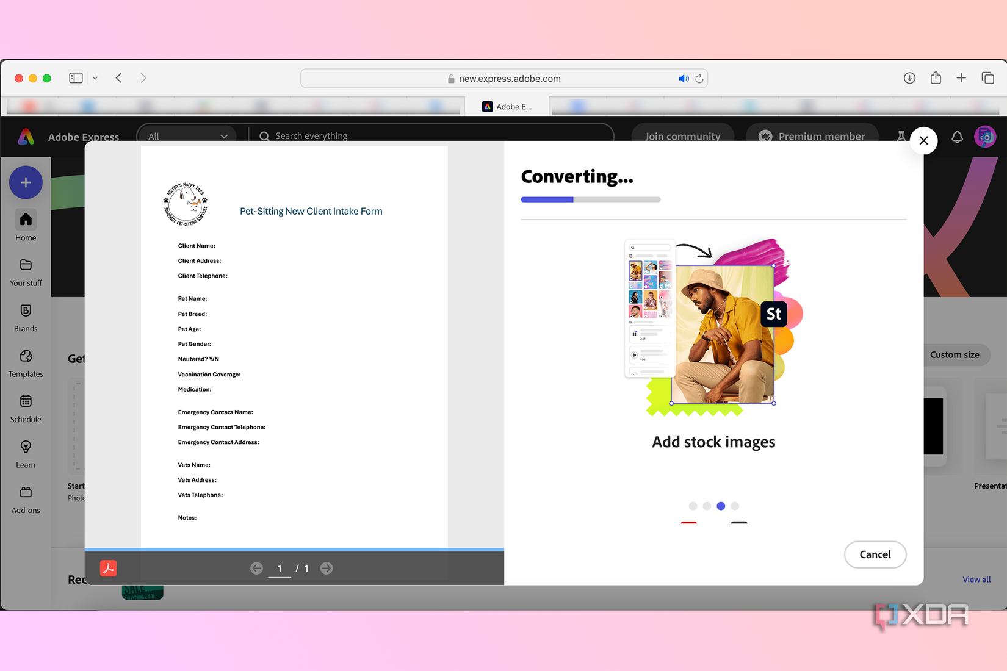Select the third carousel dot indicator

pos(721,506)
